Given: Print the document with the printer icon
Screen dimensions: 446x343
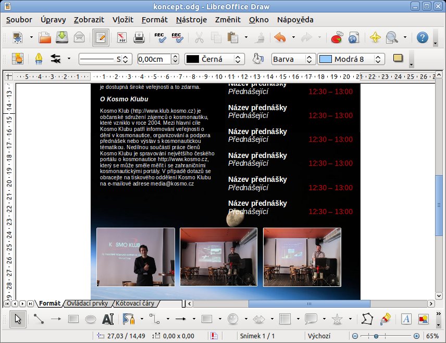Looking at the screenshot, I should (x=139, y=37).
